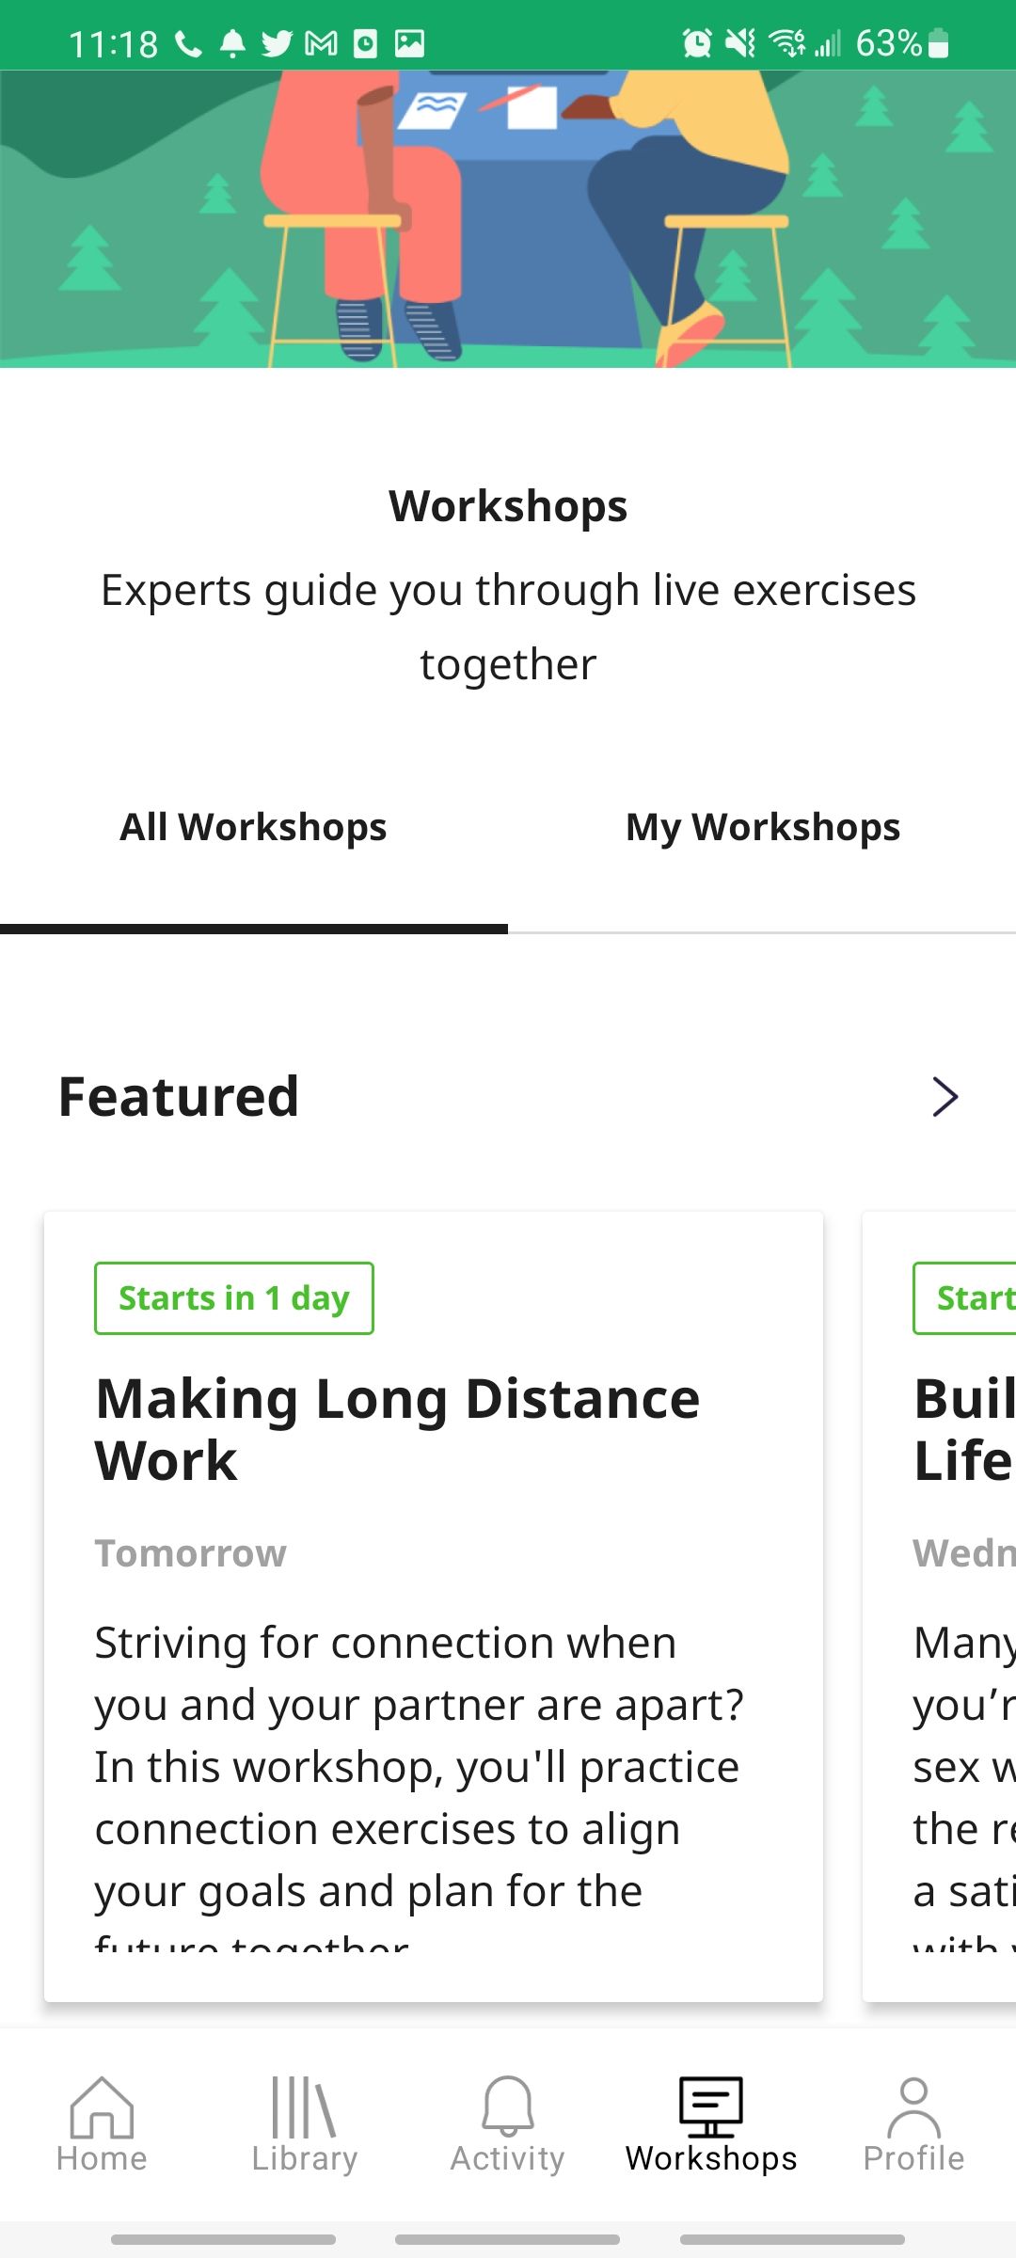Tap the Tomorrow date label
Image resolution: width=1016 pixels, height=2258 pixels.
[x=191, y=1553]
